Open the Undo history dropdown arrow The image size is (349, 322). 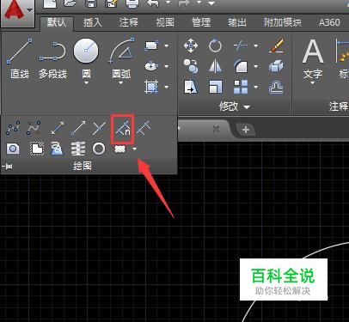168,3
